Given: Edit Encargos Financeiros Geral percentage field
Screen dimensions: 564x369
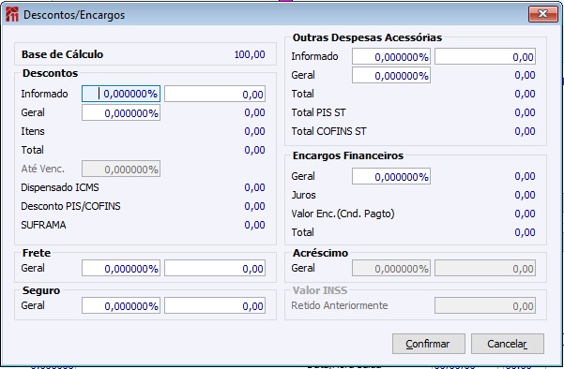Looking at the screenshot, I should [x=391, y=176].
